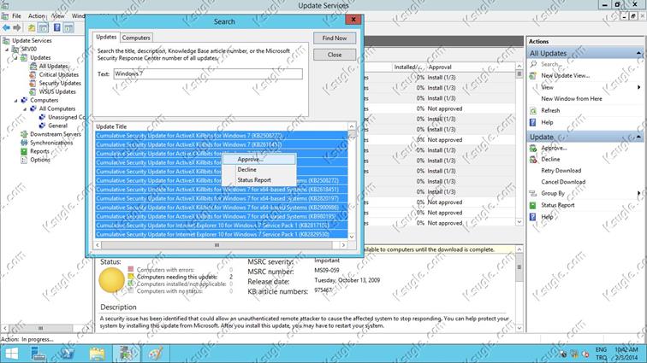The width and height of the screenshot is (647, 363).
Task: Click the General computer group icon
Action: pos(42,126)
